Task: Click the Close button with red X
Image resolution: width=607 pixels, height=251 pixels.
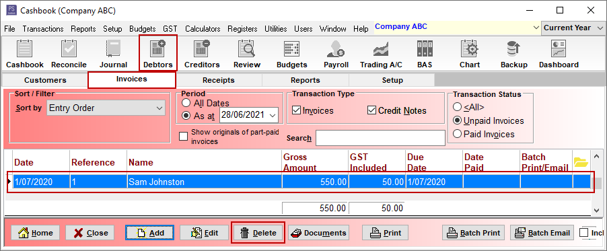Action: 90,233
